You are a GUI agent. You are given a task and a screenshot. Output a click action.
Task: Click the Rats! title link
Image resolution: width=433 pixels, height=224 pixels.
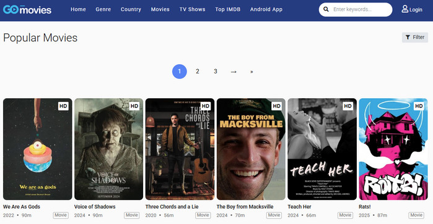click(x=365, y=207)
